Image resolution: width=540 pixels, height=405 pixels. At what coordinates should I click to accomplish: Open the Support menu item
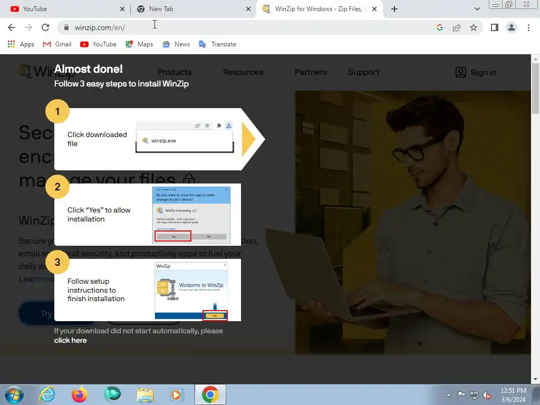point(363,72)
